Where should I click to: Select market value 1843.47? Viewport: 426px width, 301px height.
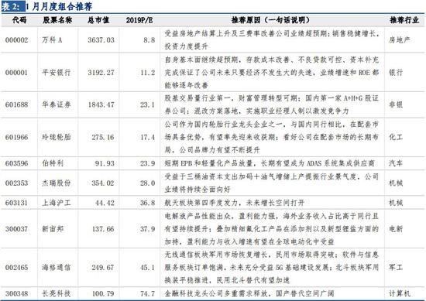pyautogui.click(x=101, y=104)
